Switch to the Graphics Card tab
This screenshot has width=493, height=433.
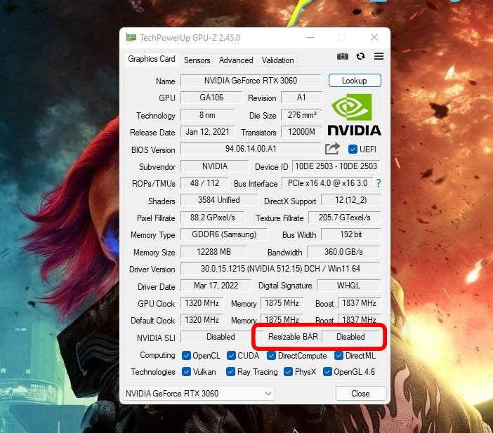click(x=152, y=59)
